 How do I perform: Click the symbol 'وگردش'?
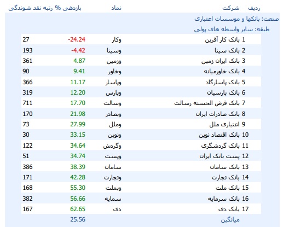(112, 146)
